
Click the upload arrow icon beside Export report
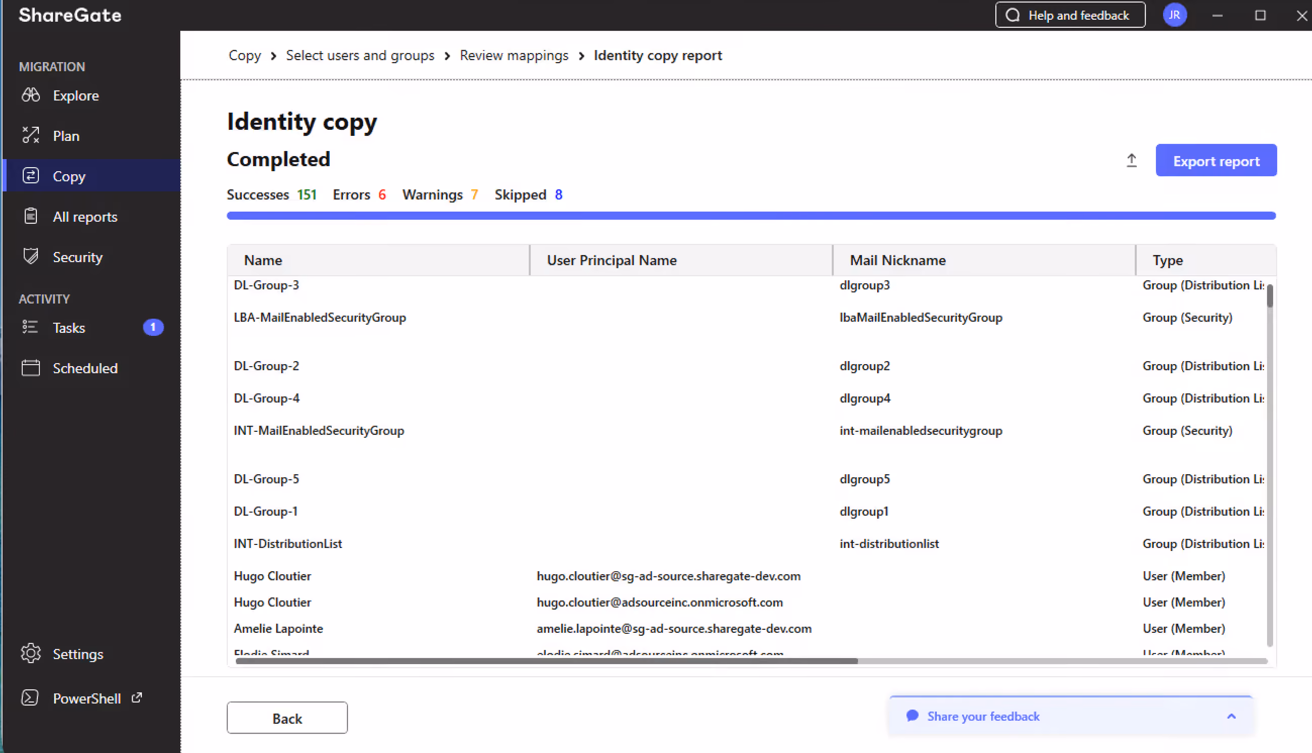[1132, 160]
